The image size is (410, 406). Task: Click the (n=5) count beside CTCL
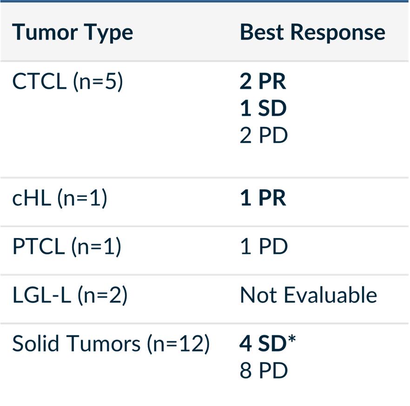point(97,82)
